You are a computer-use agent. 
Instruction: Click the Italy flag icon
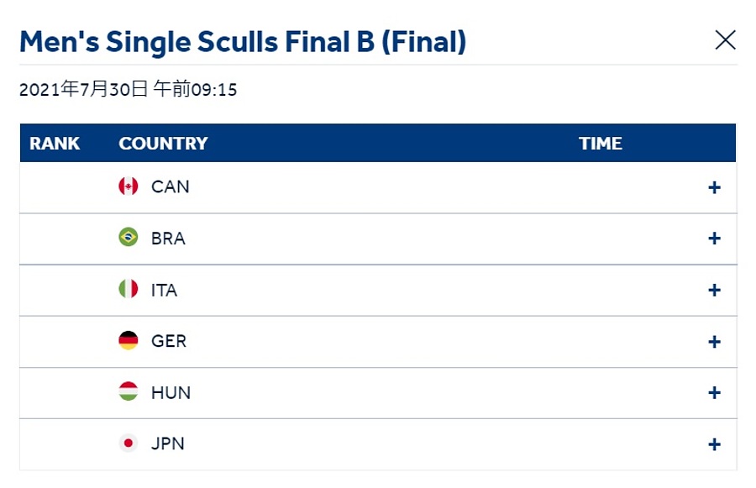(x=129, y=289)
